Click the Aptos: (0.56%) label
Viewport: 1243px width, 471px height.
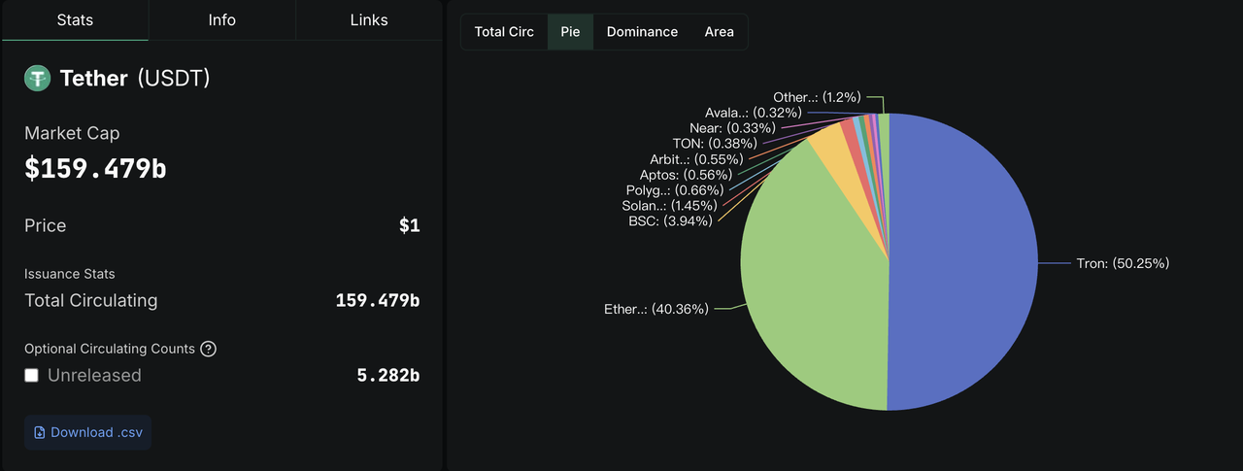tap(686, 174)
